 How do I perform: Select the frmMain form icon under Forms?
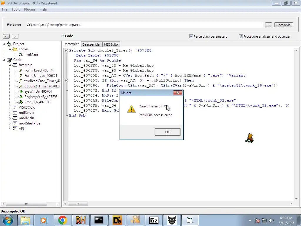pos(21,54)
